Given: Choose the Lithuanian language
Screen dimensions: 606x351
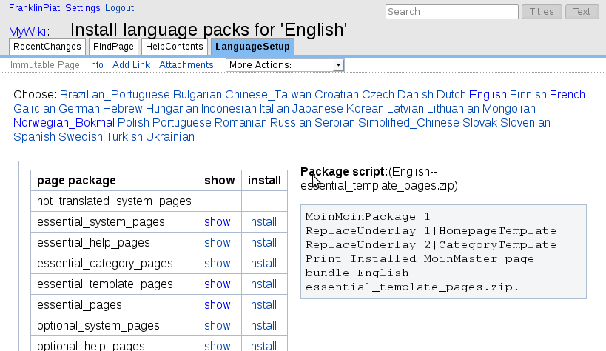Looking at the screenshot, I should coord(453,108).
